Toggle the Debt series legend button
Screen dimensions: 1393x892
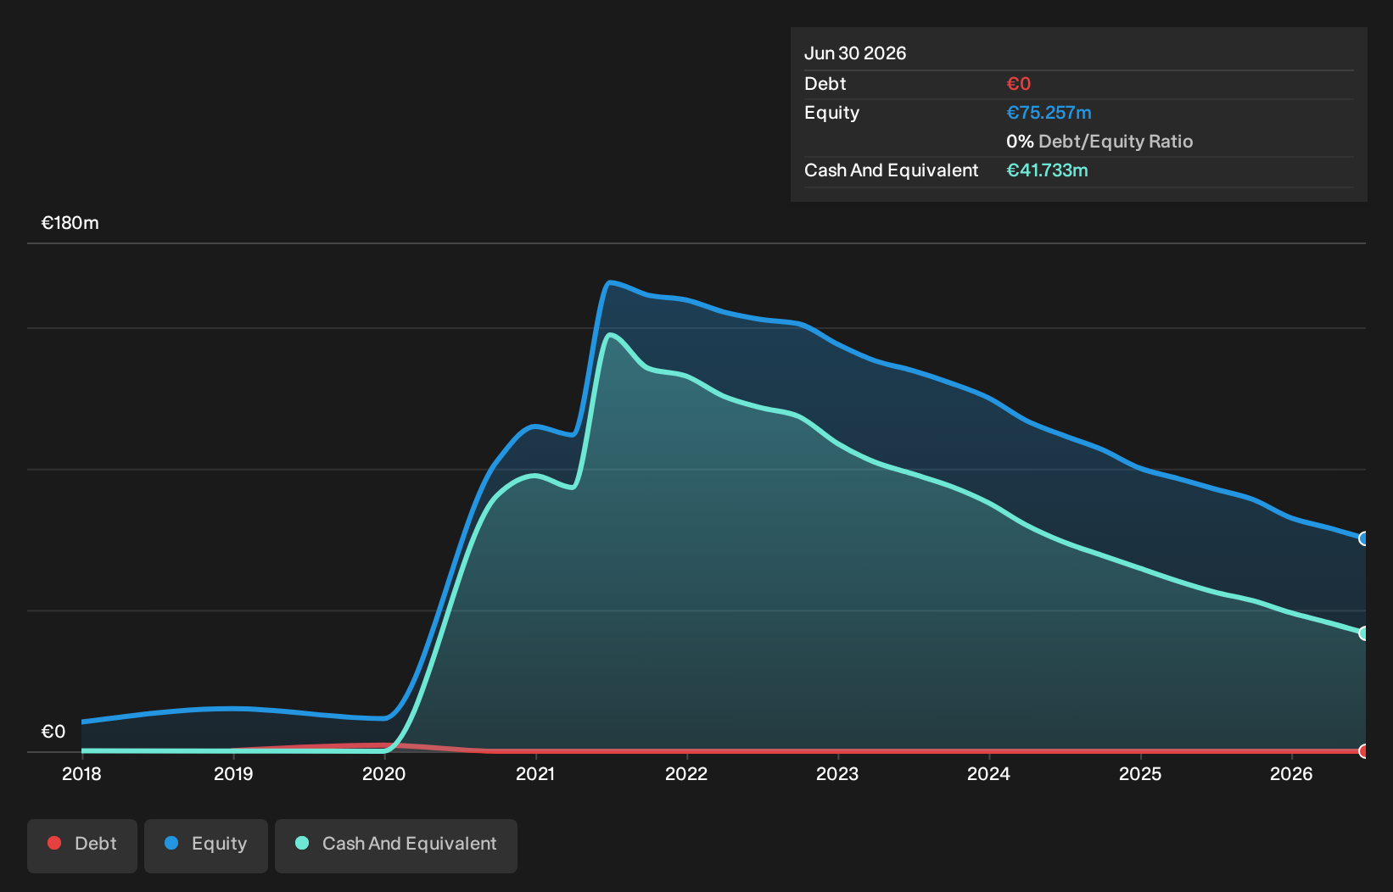coord(82,845)
